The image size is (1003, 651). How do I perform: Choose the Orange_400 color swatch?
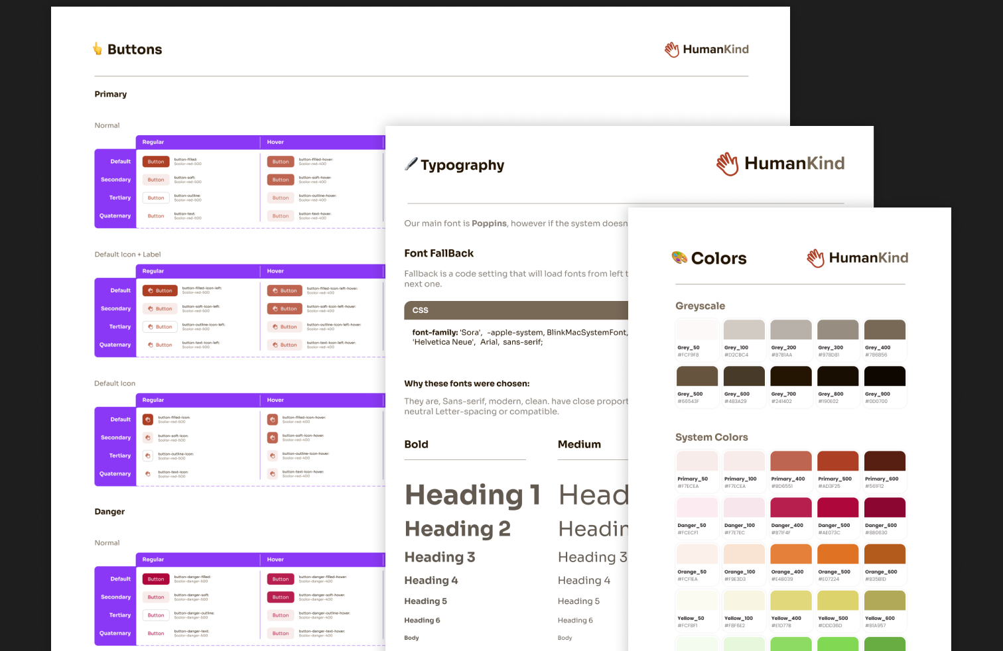click(791, 554)
